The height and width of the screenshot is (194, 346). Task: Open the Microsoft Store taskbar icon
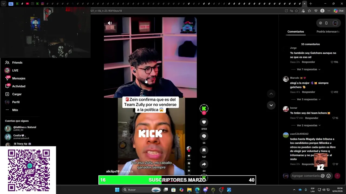[173, 190]
